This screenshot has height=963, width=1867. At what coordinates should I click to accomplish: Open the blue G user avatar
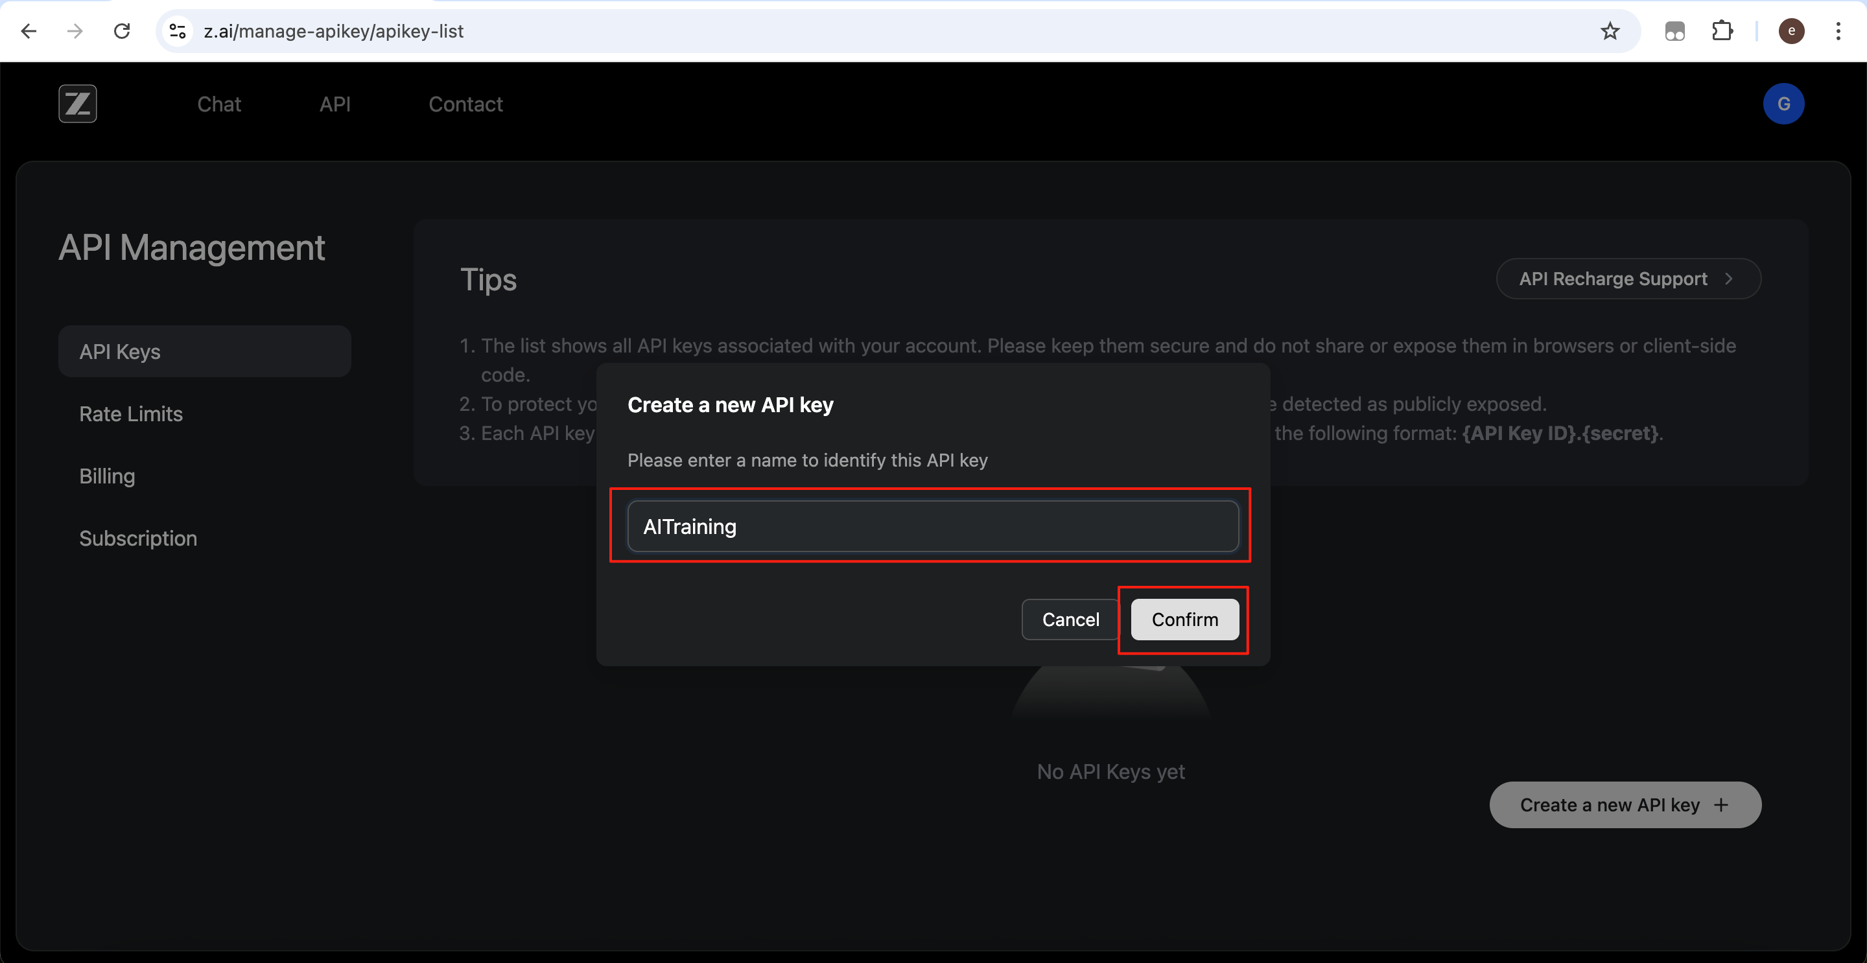[1783, 104]
